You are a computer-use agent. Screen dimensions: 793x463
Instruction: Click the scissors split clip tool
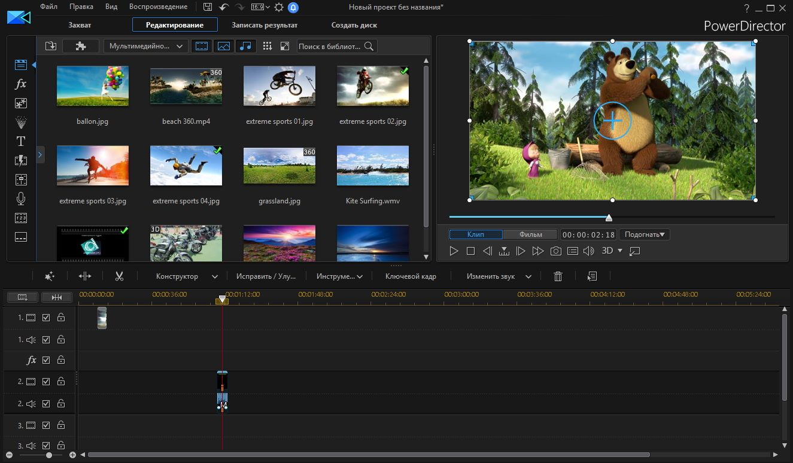(x=119, y=276)
